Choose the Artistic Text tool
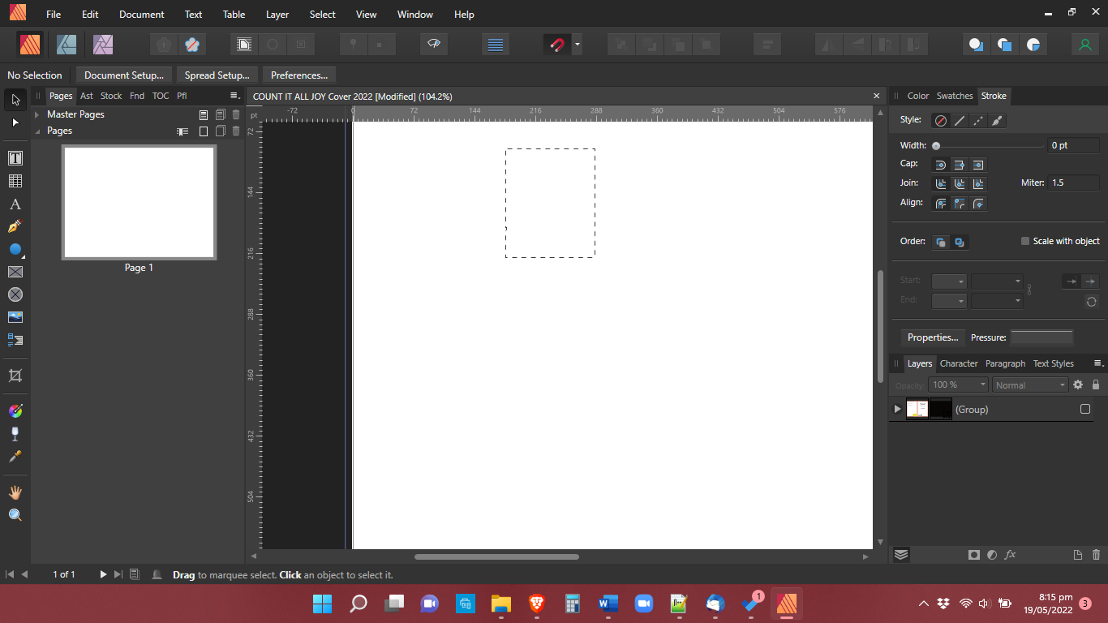 (15, 204)
